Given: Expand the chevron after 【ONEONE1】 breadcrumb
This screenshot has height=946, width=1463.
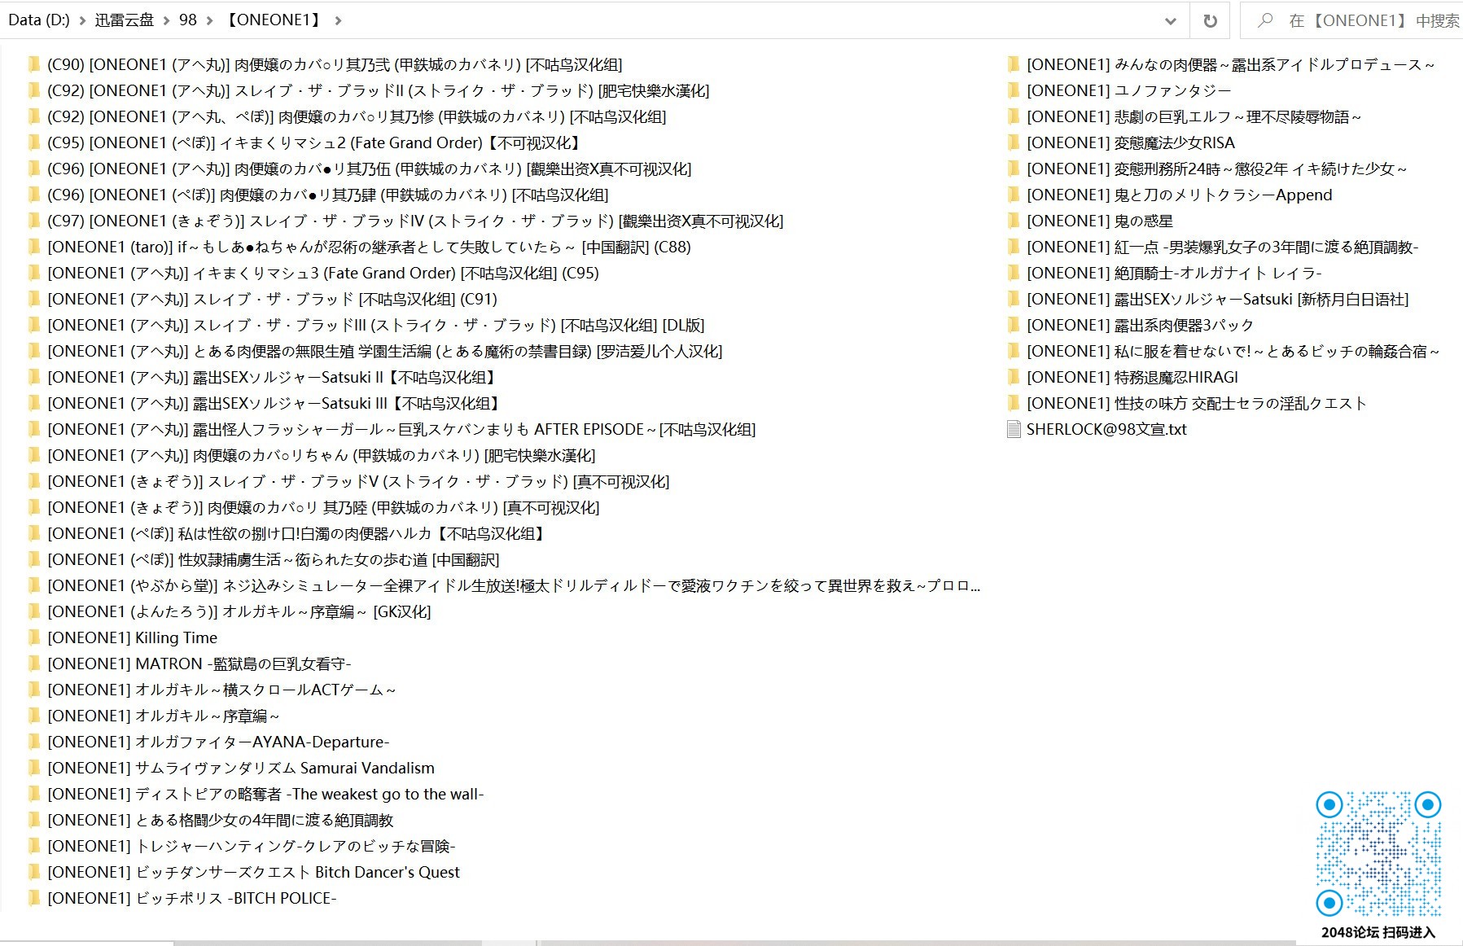Looking at the screenshot, I should tap(338, 20).
